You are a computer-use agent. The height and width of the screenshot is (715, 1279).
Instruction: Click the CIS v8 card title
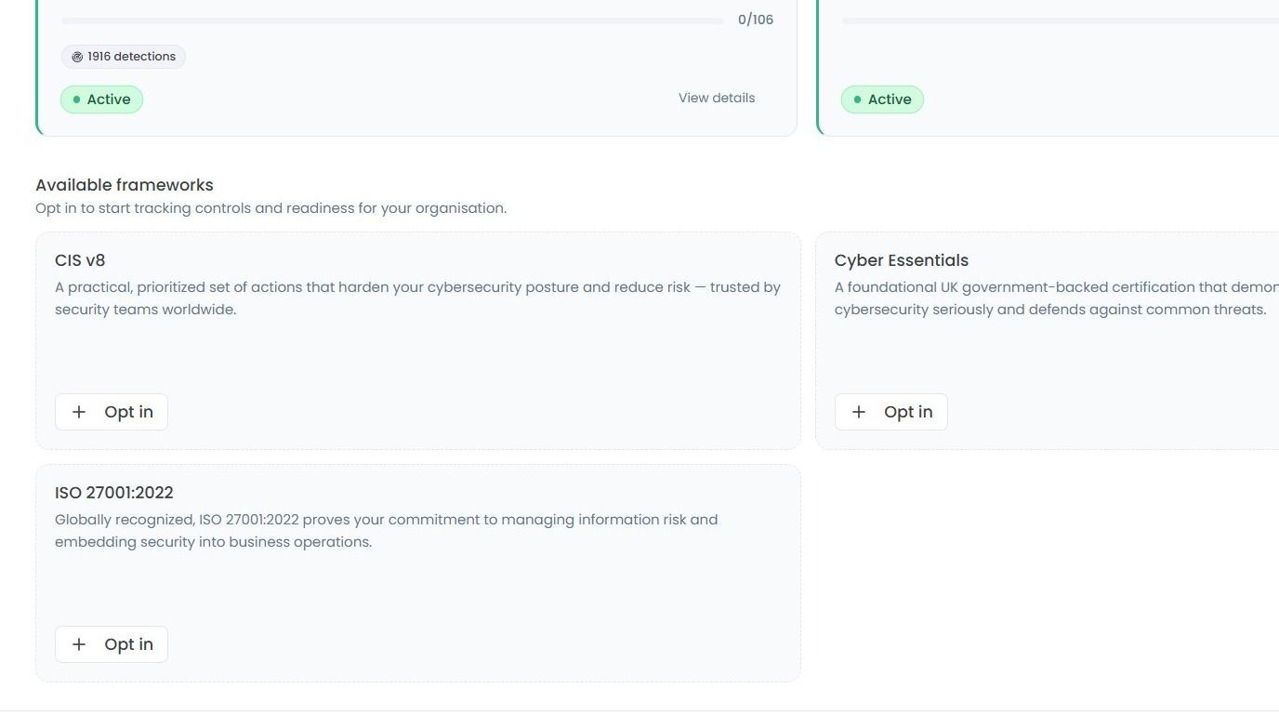(x=80, y=260)
